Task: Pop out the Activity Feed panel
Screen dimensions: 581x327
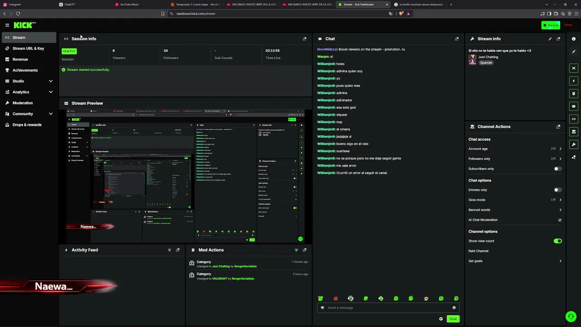Action: 177,250
